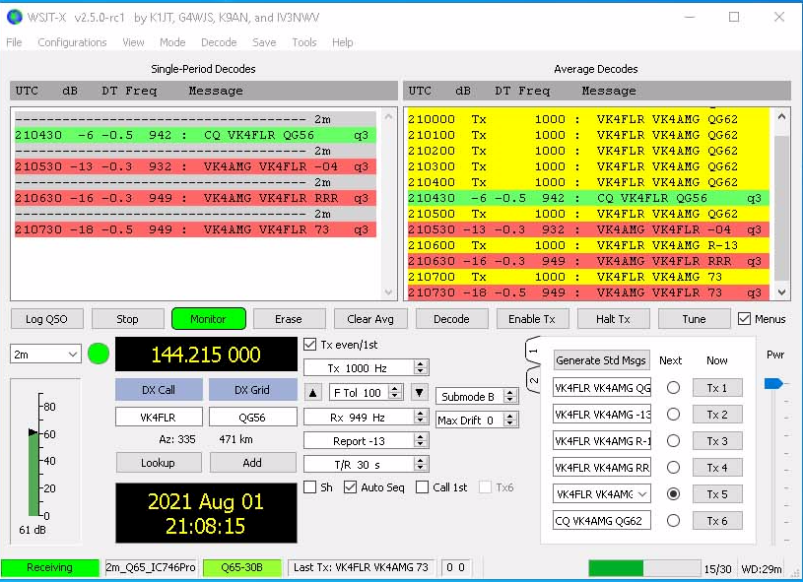Click the Clear Avg button
The height and width of the screenshot is (582, 803).
370,319
